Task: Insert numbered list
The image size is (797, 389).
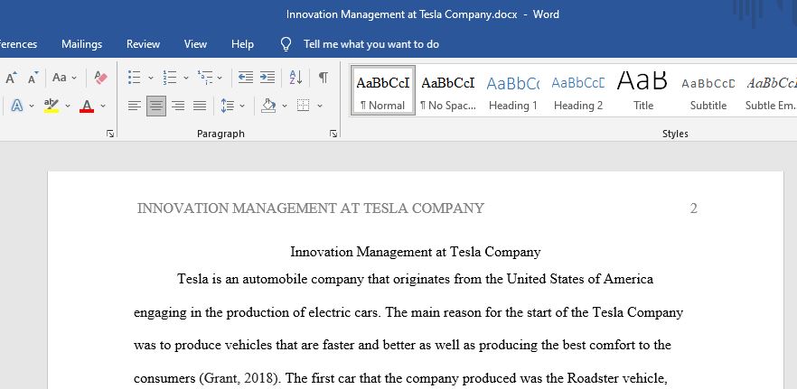Action: 169,78
